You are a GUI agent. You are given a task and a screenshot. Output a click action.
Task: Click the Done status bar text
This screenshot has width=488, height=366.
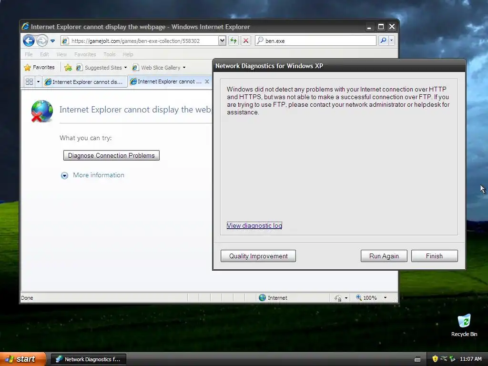pyautogui.click(x=27, y=298)
